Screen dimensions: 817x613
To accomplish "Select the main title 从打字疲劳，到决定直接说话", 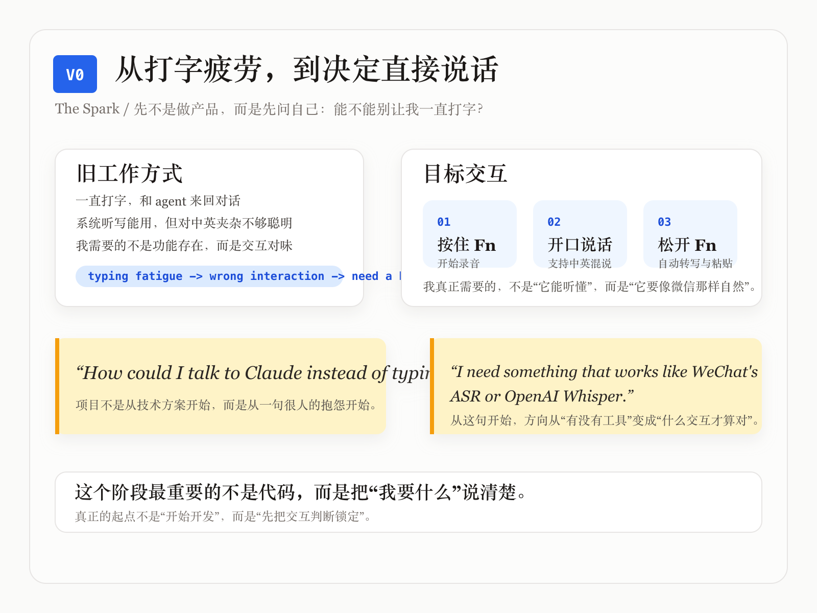I will click(306, 69).
